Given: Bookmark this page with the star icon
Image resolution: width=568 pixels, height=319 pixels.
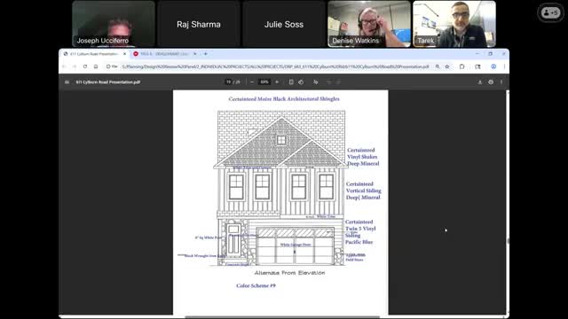Looking at the screenshot, I should click(x=447, y=66).
